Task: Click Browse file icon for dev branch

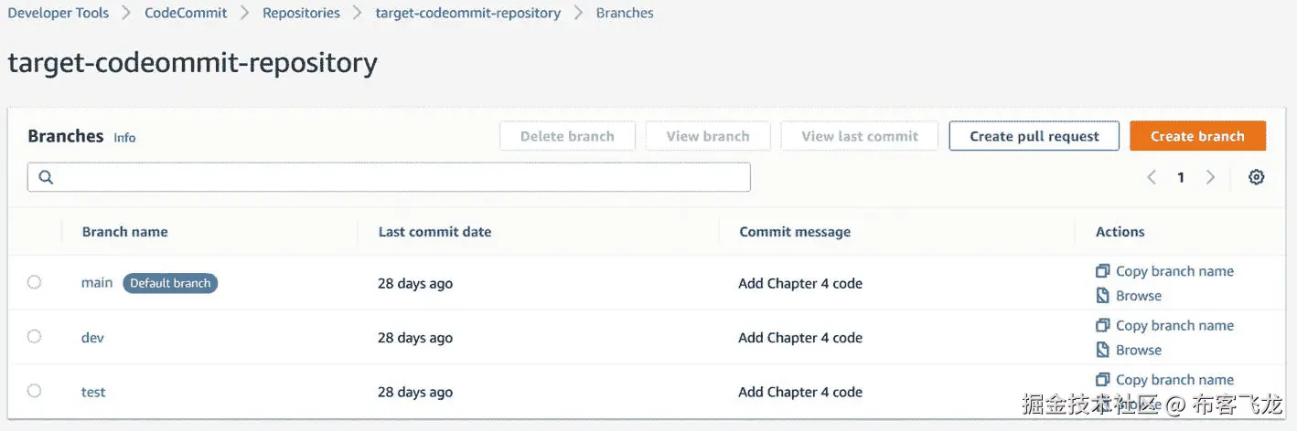Action: [1102, 350]
